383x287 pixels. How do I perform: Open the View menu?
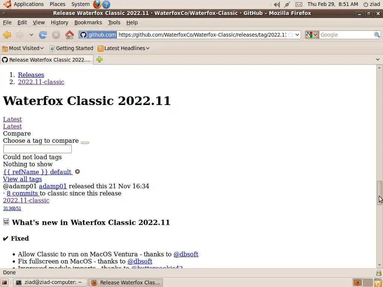[x=39, y=22]
